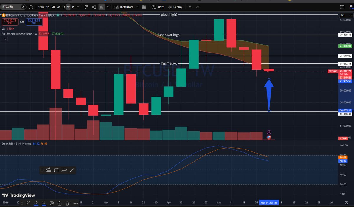
Task: Choose the rectangle tool in floating toolbar
Action: 56,170
